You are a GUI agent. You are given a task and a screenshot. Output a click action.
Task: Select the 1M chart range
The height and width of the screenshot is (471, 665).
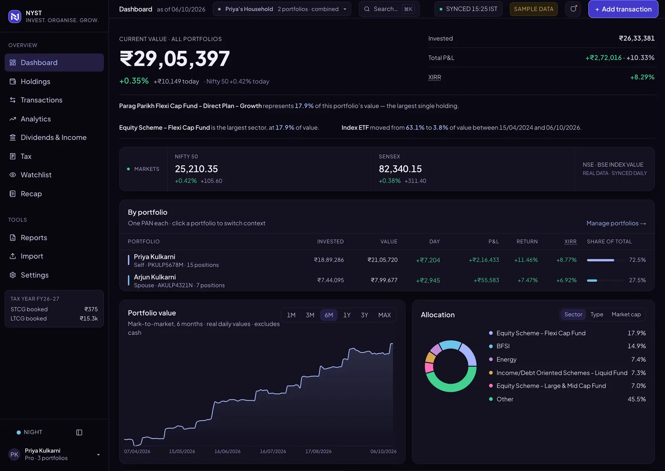click(x=291, y=315)
